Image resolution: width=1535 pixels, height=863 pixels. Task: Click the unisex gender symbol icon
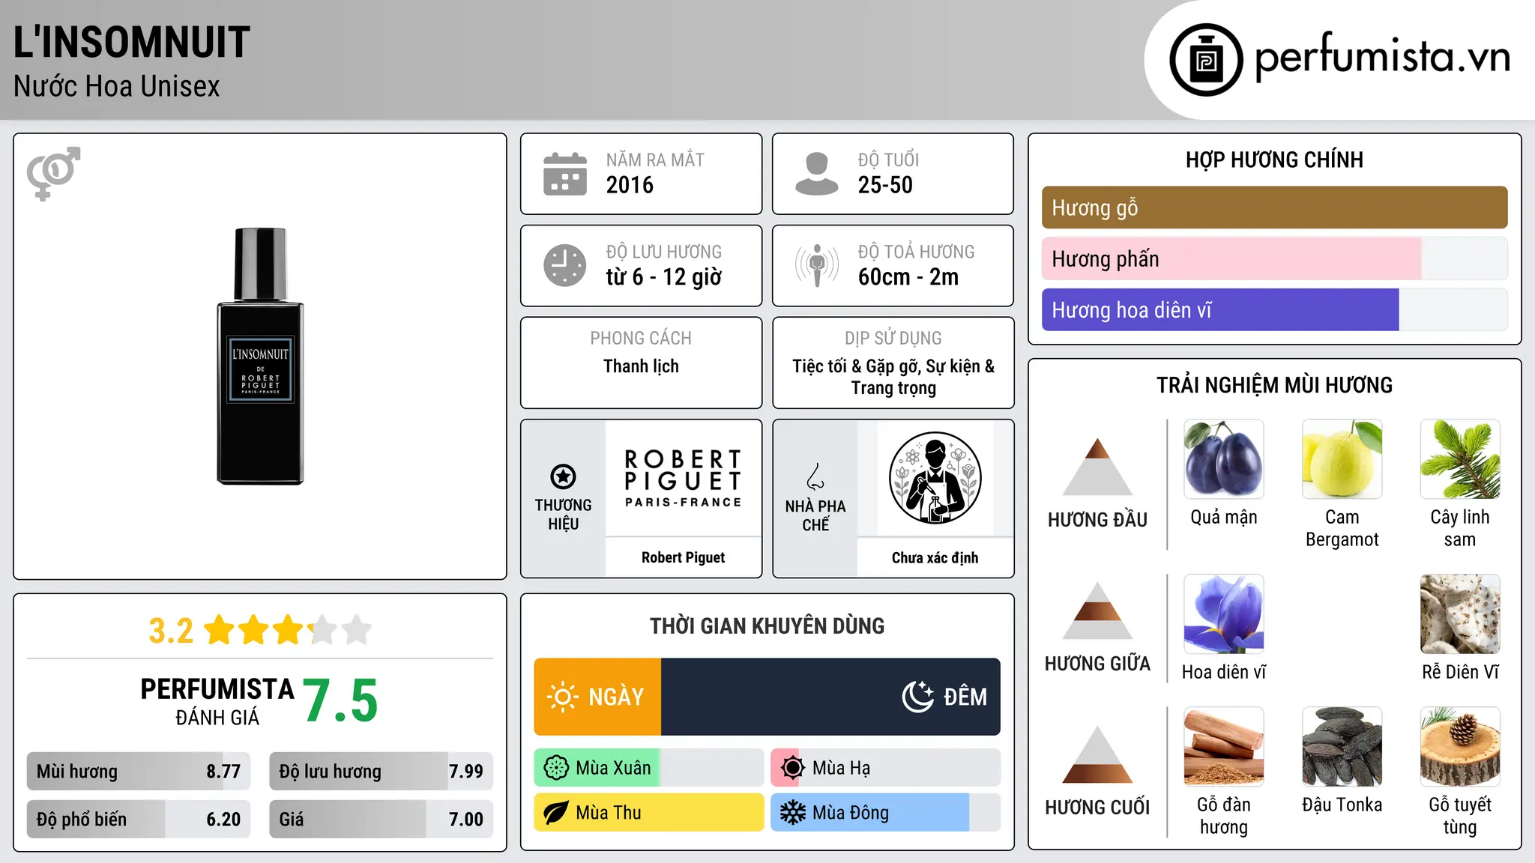coord(53,173)
